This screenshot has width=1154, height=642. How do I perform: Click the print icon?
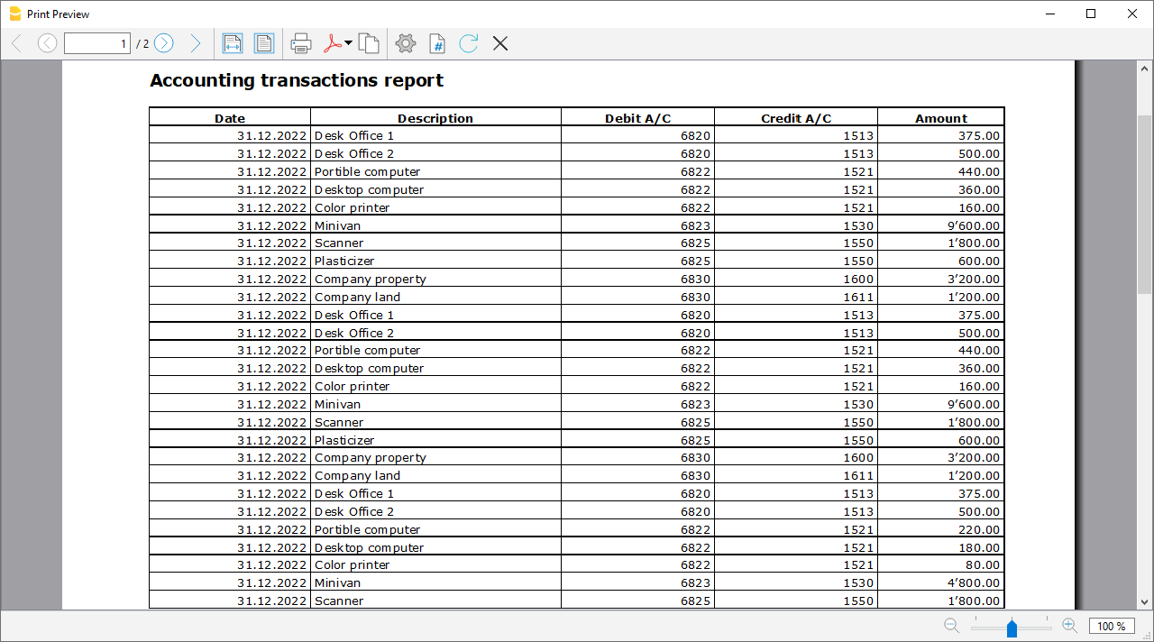(301, 43)
